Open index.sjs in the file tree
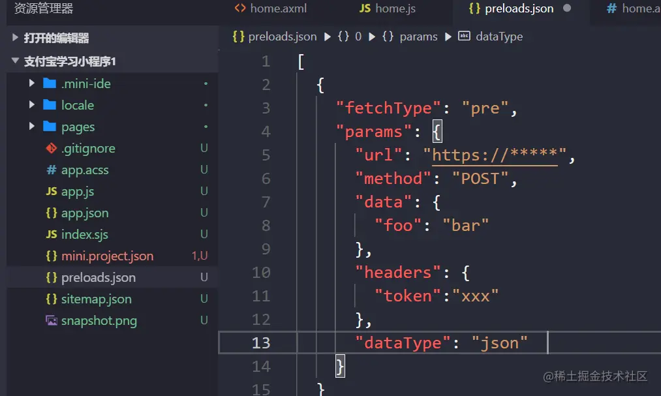Viewport: 661px width, 396px height. coord(85,234)
